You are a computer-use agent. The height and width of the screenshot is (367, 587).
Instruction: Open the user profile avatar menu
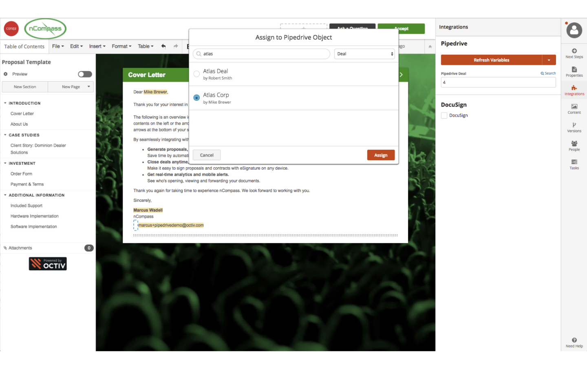pos(574,30)
